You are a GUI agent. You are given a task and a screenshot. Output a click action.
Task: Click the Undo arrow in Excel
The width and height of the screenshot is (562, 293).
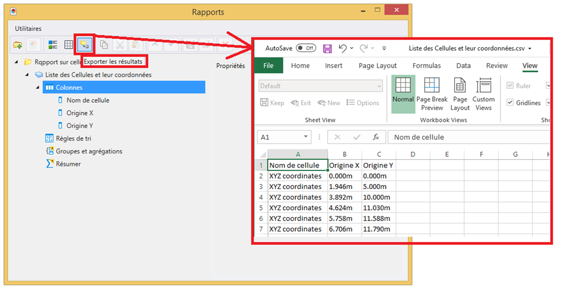tap(342, 48)
